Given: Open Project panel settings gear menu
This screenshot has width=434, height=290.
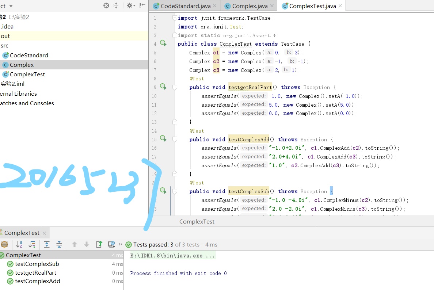Looking at the screenshot, I should point(131,5).
